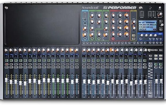The width and height of the screenshot is (166, 105).
Task: Click the Compressor THRESHOLD knob glowing orange
Action: pyautogui.click(x=106, y=35)
